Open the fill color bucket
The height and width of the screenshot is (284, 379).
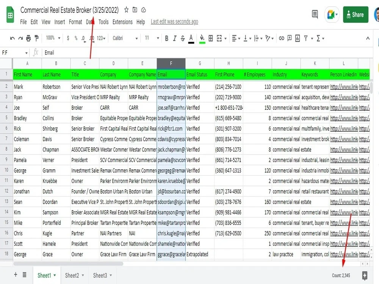pos(202,39)
